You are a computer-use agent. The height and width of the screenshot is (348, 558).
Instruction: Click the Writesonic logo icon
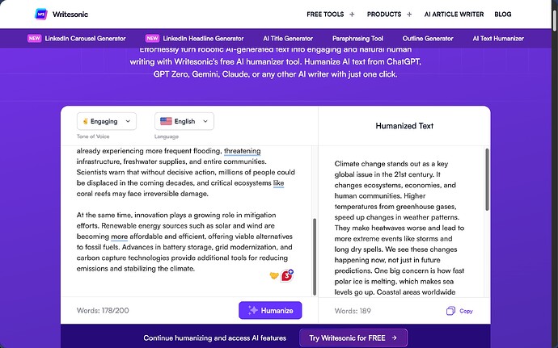(x=41, y=15)
